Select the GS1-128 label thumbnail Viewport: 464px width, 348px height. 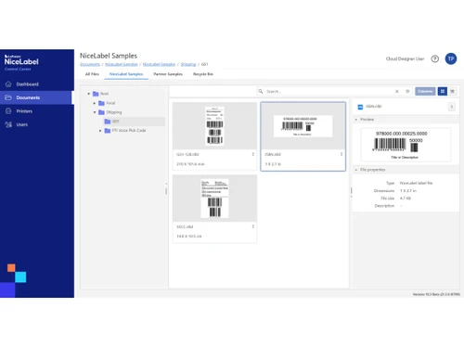tap(214, 126)
